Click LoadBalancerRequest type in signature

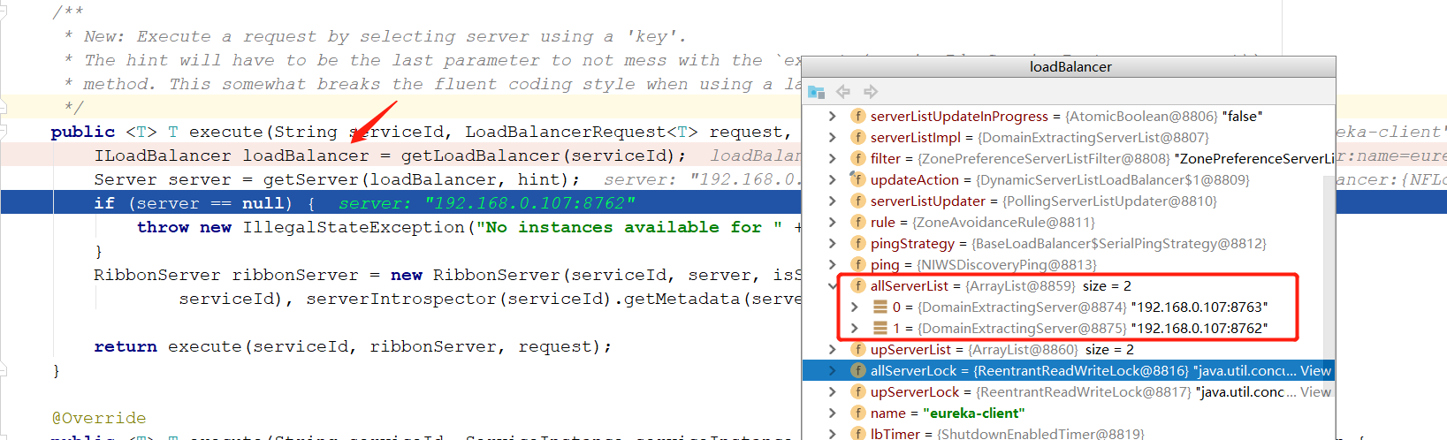565,132
